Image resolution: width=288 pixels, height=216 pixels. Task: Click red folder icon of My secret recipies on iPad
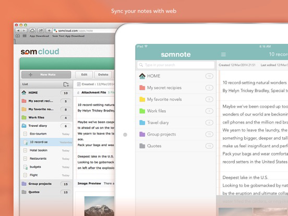tap(142, 88)
